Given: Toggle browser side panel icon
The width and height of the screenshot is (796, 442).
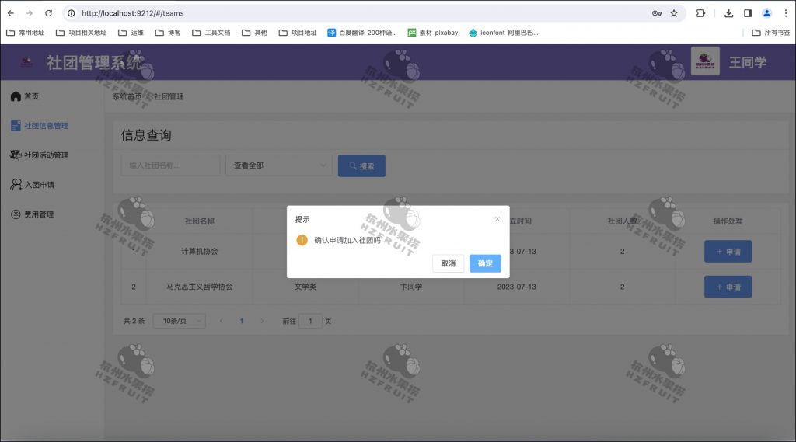Looking at the screenshot, I should 748,13.
